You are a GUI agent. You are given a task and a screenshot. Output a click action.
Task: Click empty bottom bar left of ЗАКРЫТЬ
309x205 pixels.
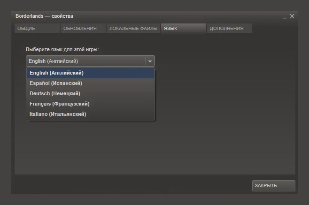point(131,185)
